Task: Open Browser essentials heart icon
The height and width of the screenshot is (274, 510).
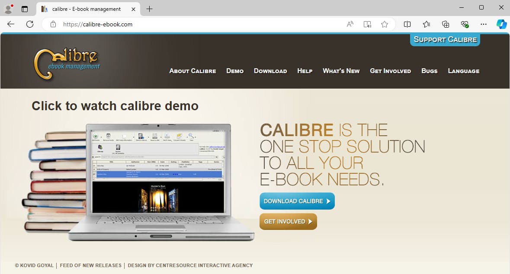Action: pyautogui.click(x=465, y=24)
